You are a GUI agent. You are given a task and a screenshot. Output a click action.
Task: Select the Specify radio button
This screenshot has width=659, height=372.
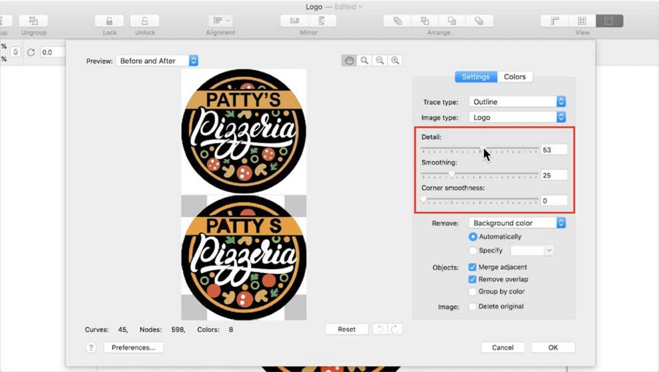(x=473, y=250)
